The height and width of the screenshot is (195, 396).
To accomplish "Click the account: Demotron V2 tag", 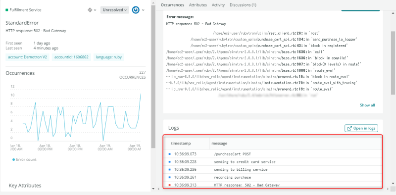I will tap(28, 57).
